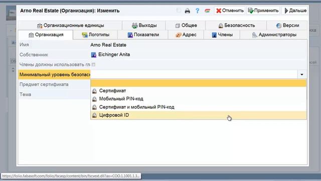
Task: Apply changes with the Применить button
Action: [263, 11]
